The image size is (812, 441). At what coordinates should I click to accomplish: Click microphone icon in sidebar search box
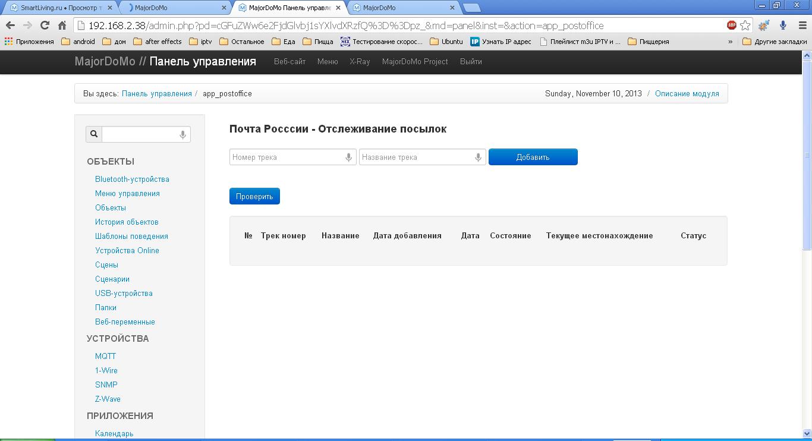click(183, 135)
